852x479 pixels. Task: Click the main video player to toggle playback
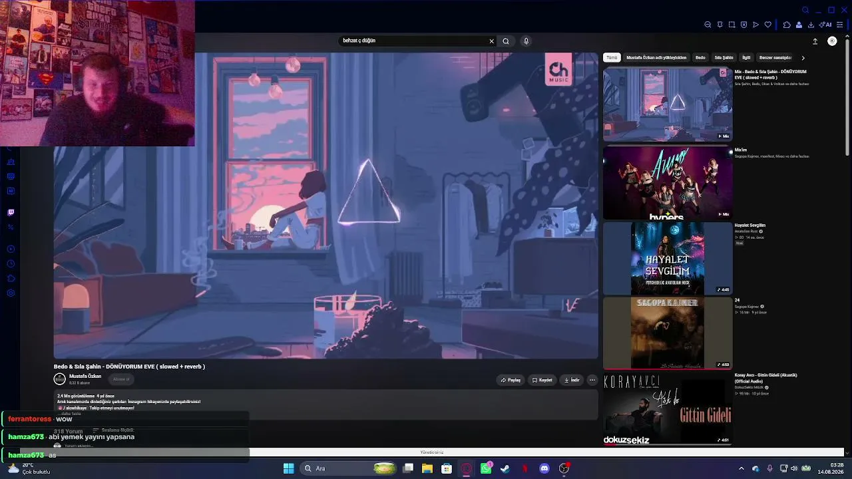click(326, 206)
